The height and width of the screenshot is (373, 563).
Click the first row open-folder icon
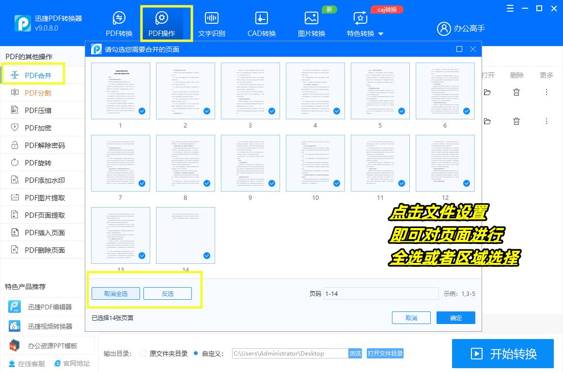pos(487,92)
